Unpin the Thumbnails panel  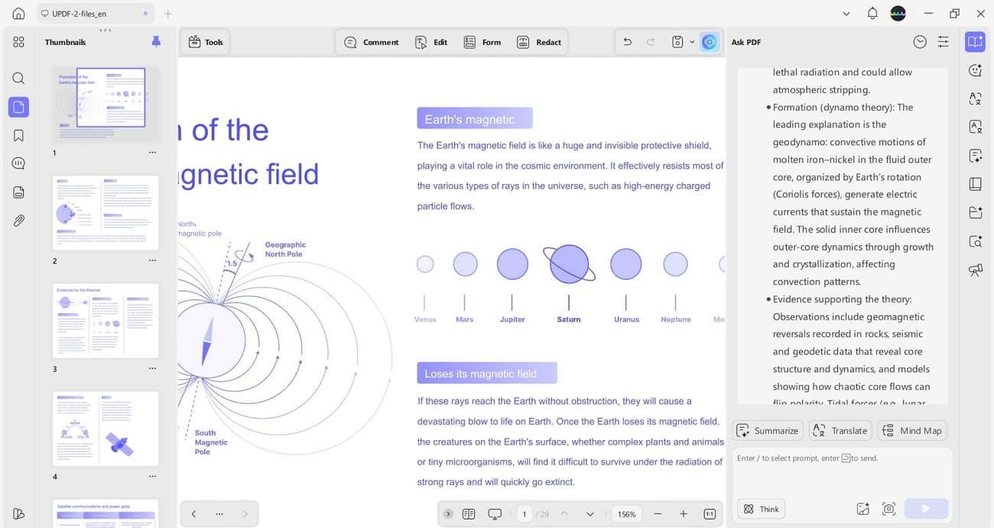click(x=156, y=42)
